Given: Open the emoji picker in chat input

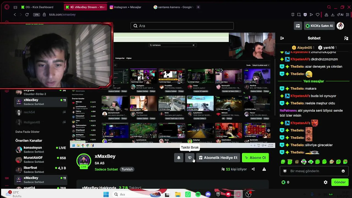Looking at the screenshot, I should [x=343, y=171].
